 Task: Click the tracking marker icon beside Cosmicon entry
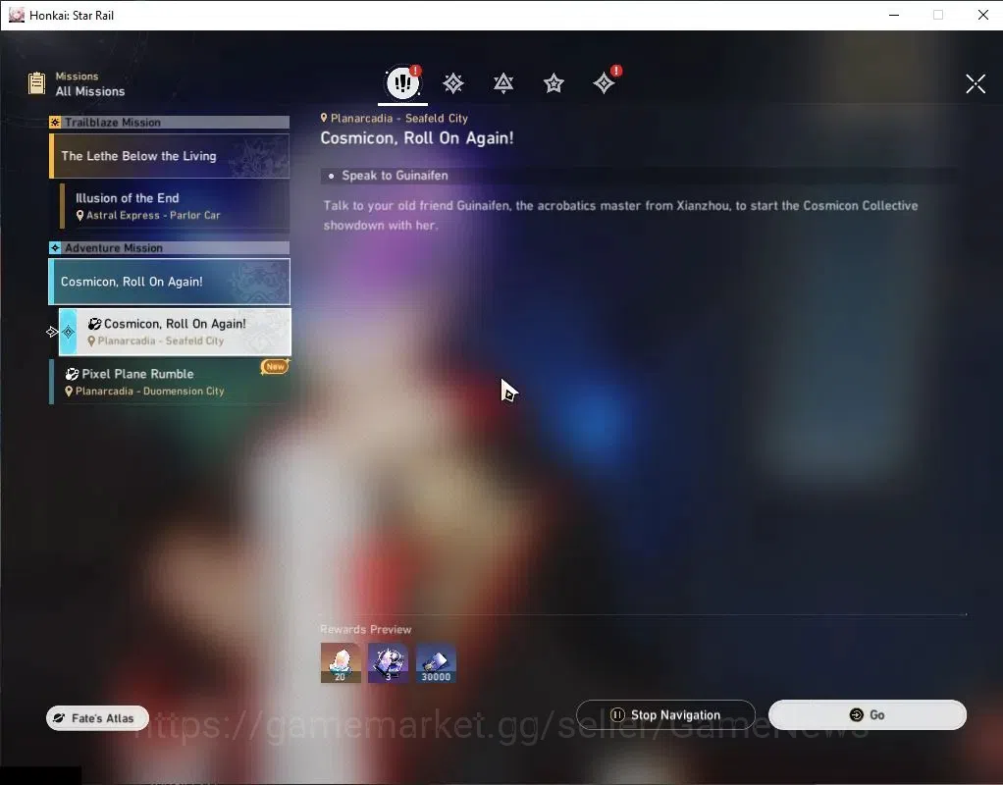pyautogui.click(x=52, y=332)
